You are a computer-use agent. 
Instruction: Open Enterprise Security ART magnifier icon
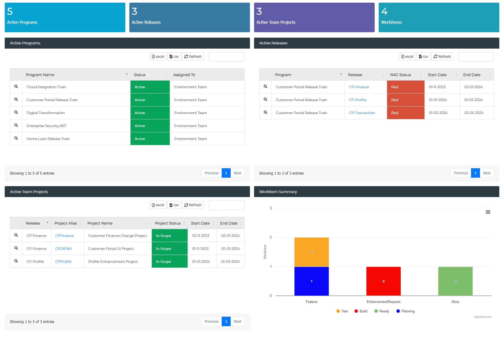coord(16,125)
